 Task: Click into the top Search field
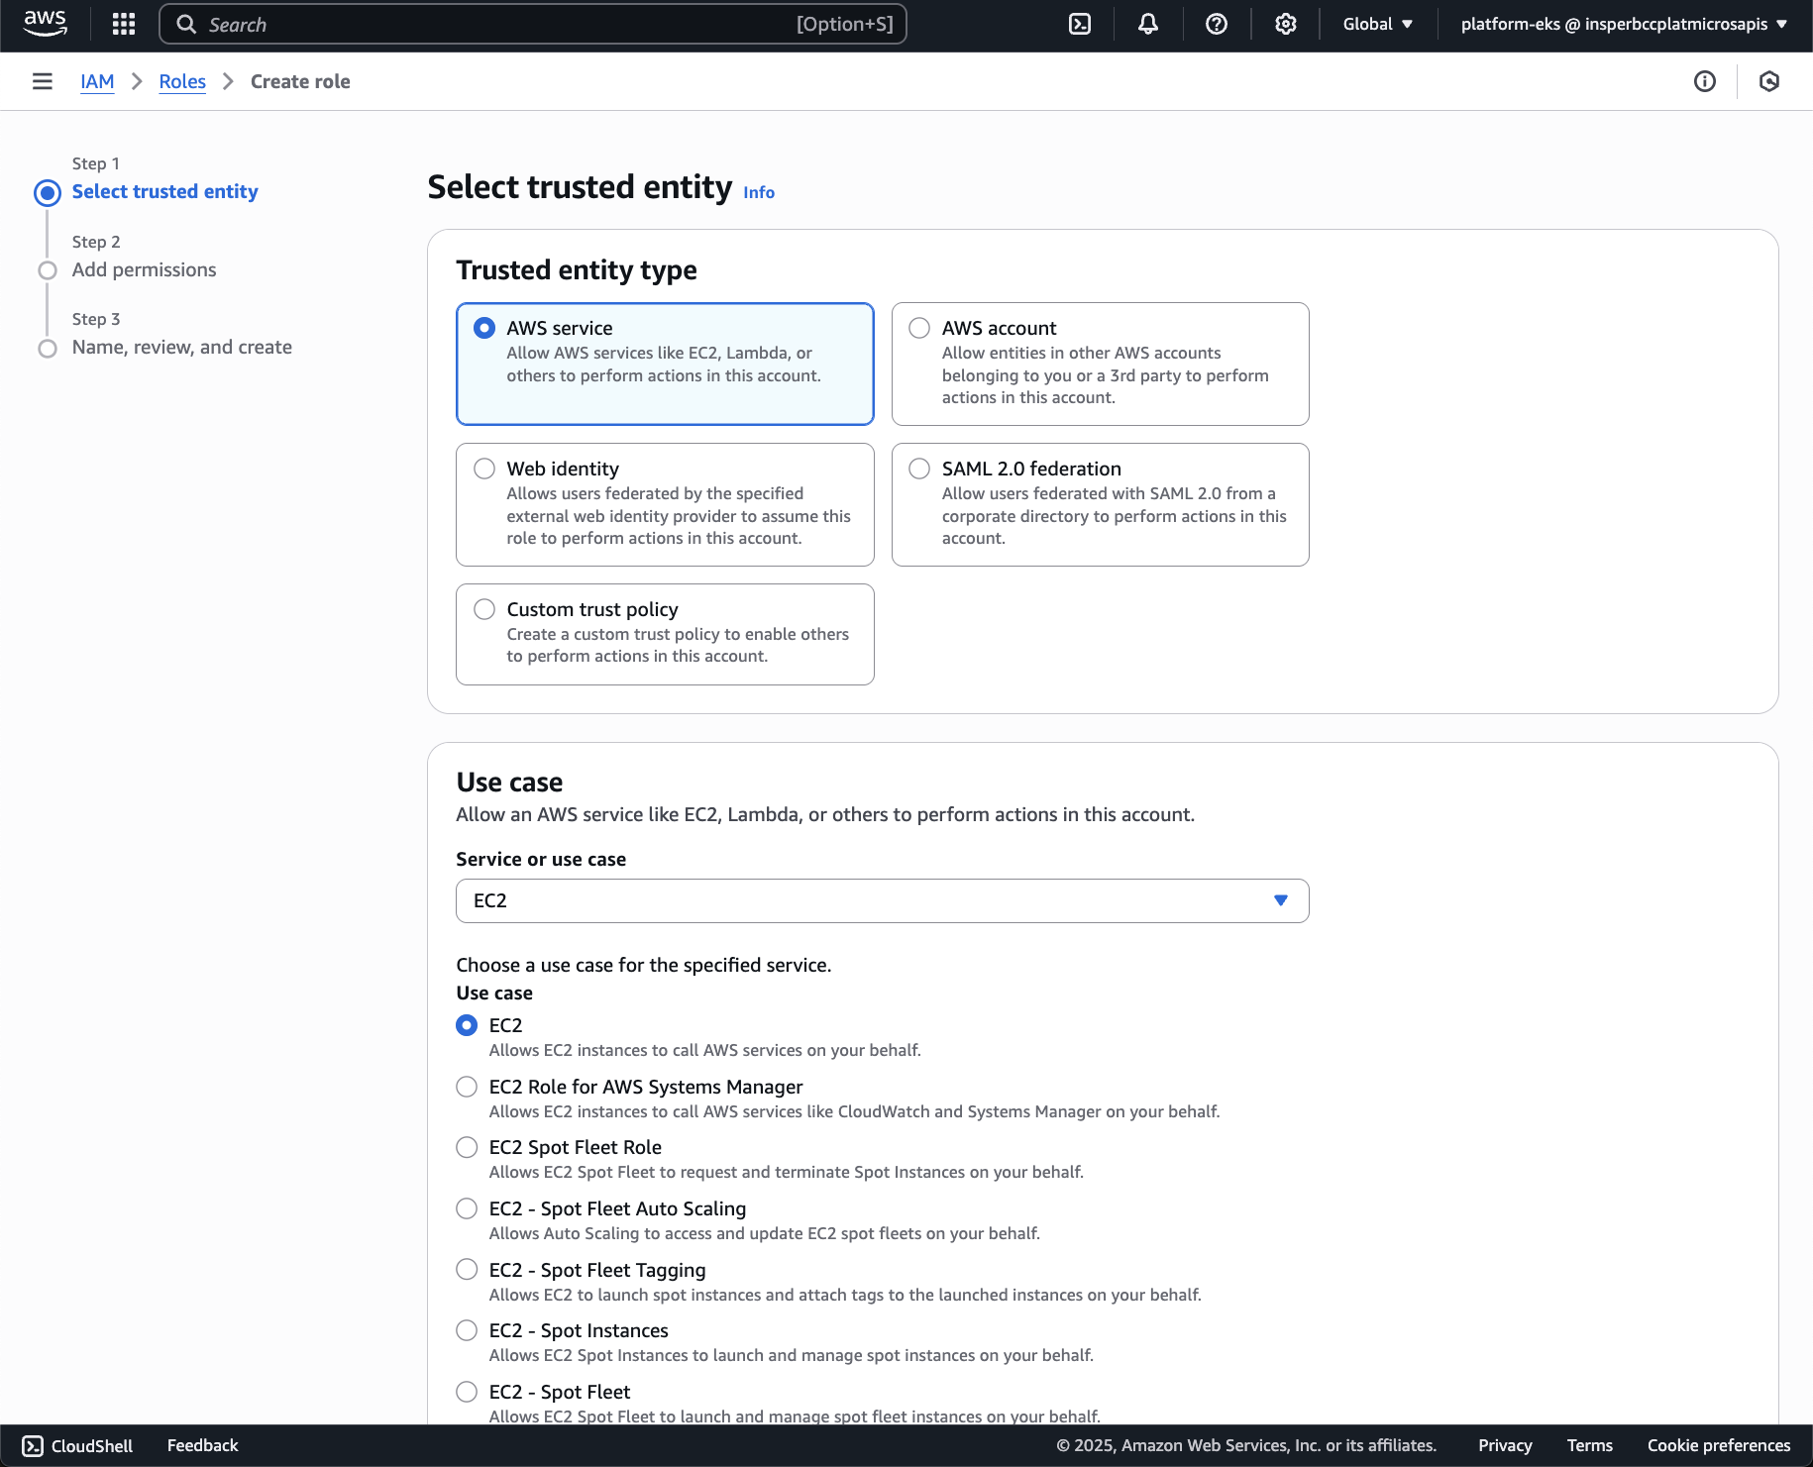click(x=495, y=24)
